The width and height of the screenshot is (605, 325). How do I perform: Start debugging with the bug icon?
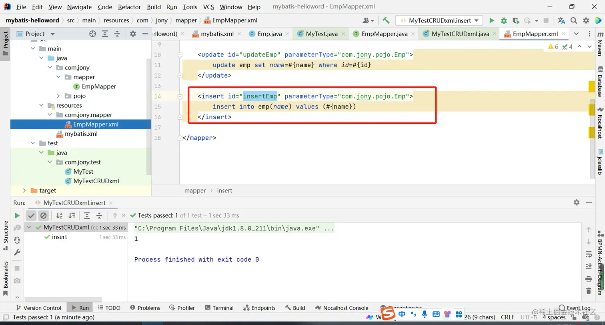tap(504, 20)
